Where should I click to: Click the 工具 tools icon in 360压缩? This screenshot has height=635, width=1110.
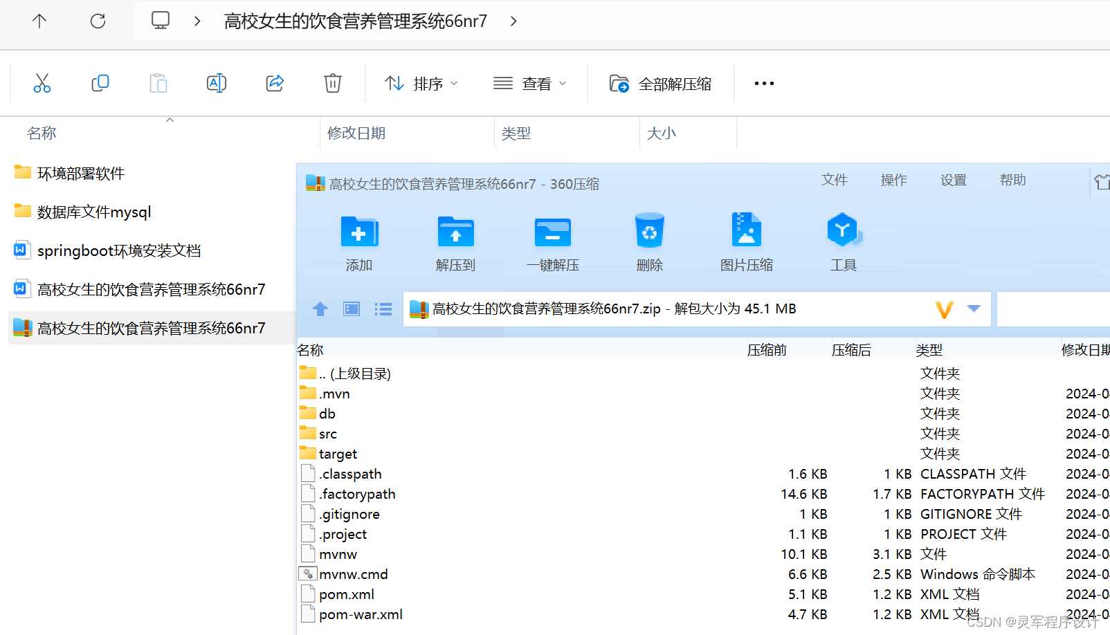click(x=844, y=242)
